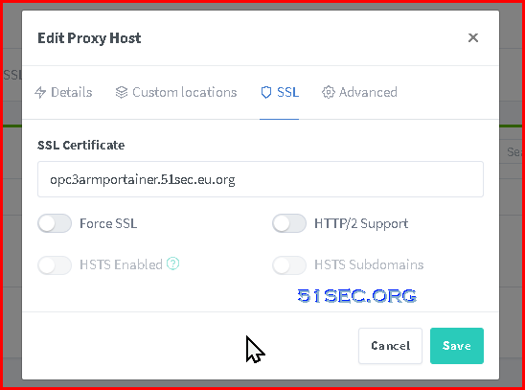This screenshot has height=390, width=525.
Task: Click the Save button
Action: pyautogui.click(x=457, y=346)
